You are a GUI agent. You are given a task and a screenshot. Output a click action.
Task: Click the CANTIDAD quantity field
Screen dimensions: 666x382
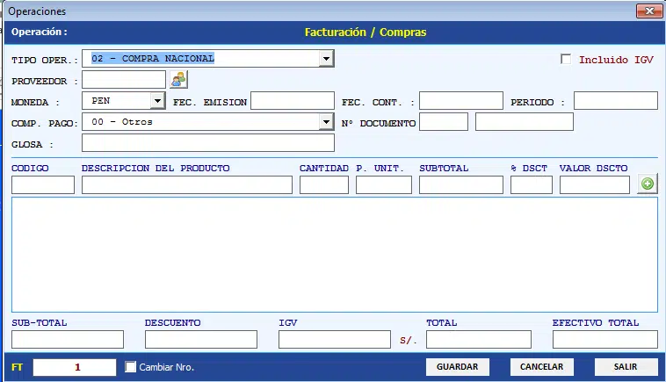pyautogui.click(x=323, y=184)
